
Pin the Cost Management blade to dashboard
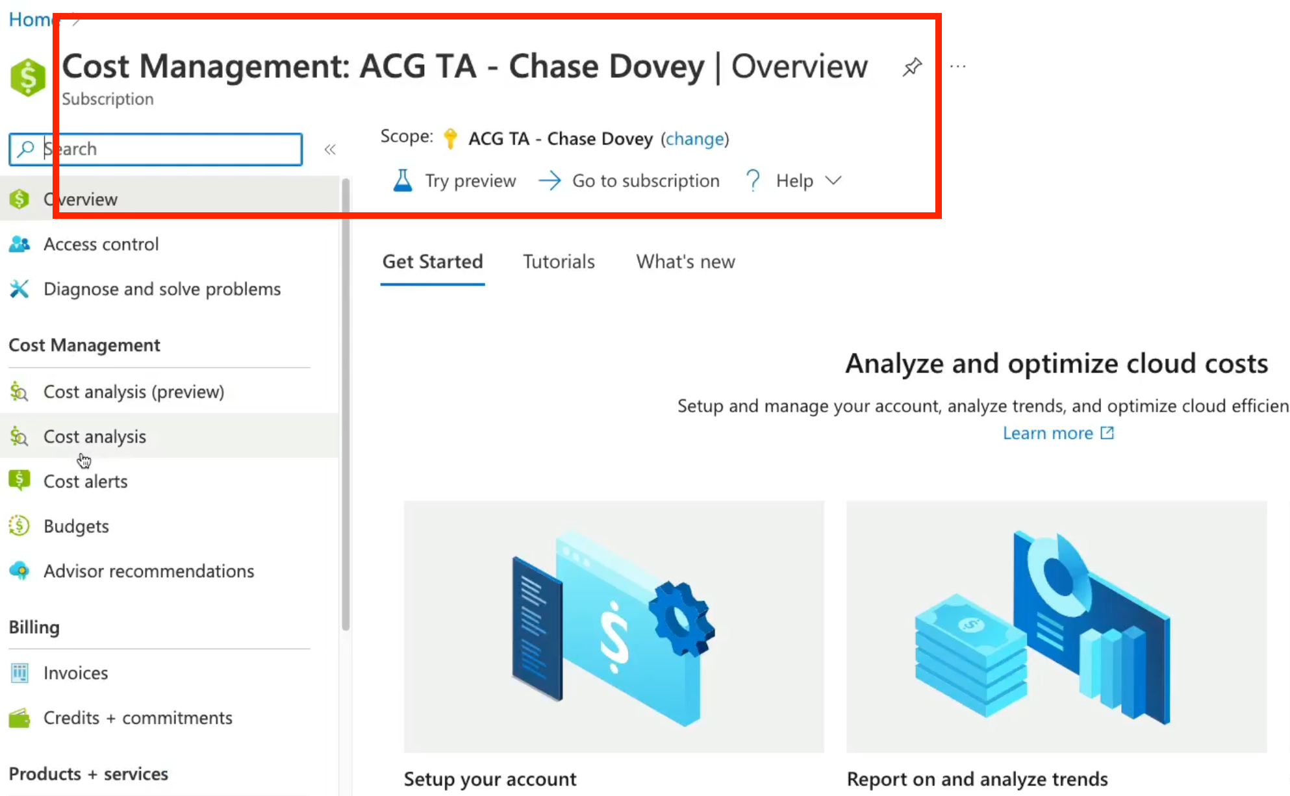click(912, 67)
